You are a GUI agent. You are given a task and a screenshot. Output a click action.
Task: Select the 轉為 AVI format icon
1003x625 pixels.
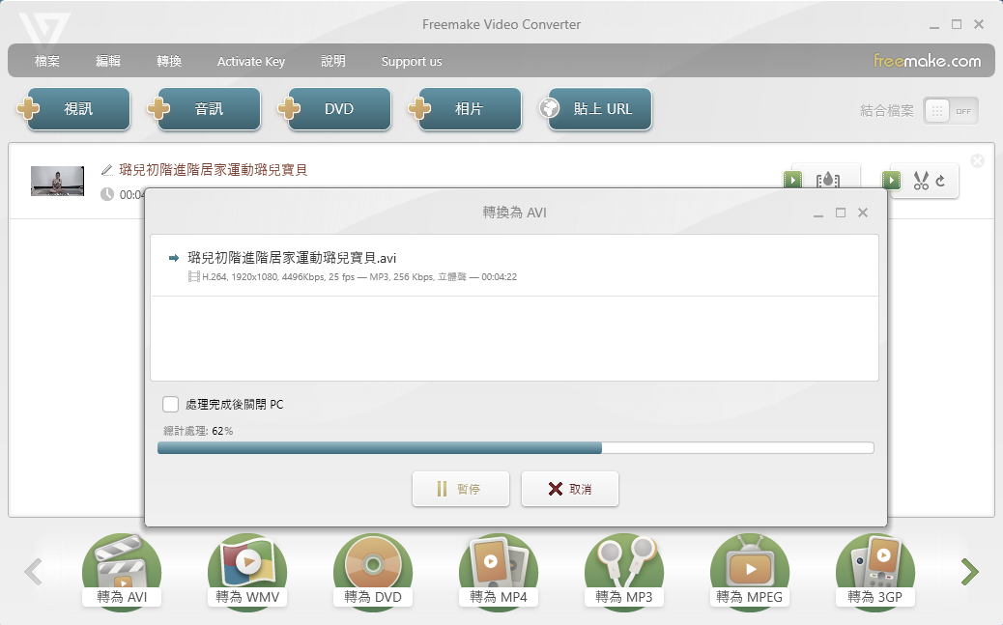[122, 571]
